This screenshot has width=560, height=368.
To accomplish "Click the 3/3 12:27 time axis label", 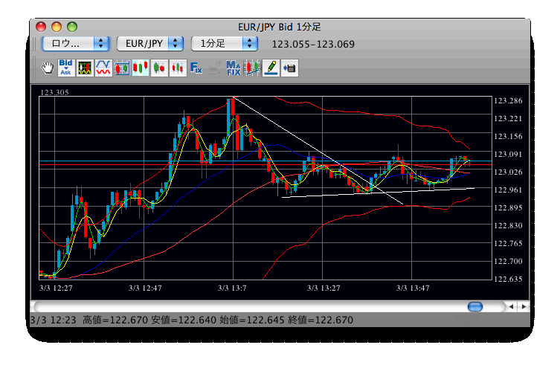I will click(56, 288).
